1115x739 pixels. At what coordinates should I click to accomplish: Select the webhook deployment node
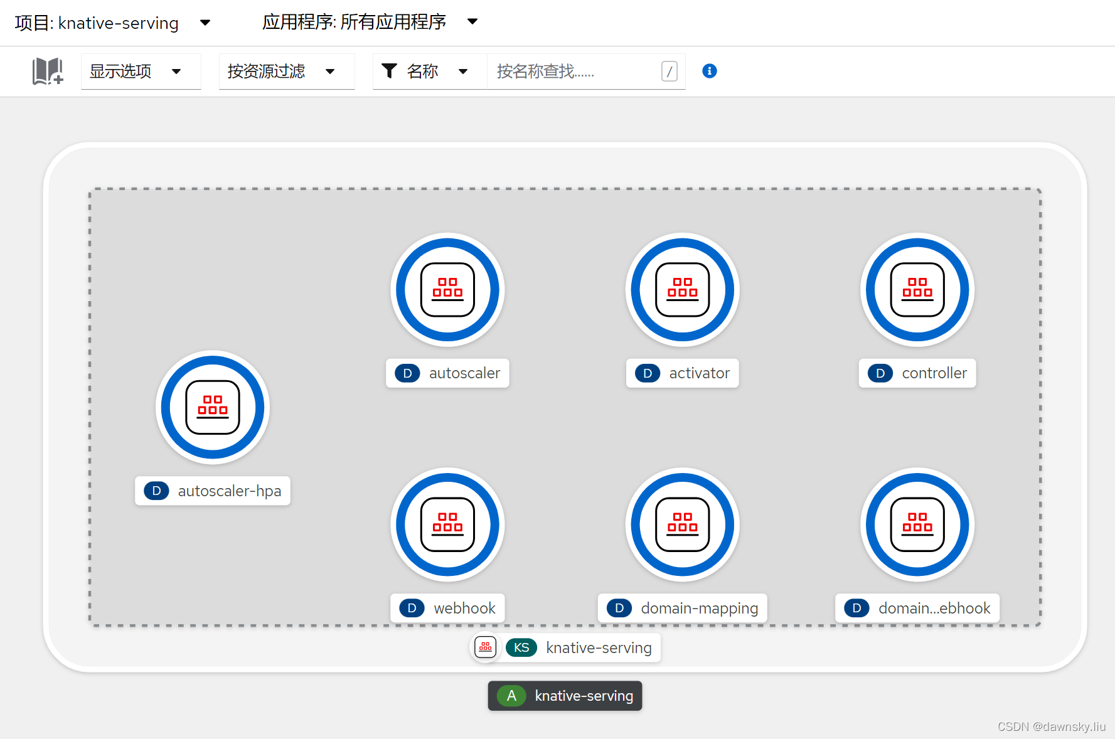click(447, 524)
